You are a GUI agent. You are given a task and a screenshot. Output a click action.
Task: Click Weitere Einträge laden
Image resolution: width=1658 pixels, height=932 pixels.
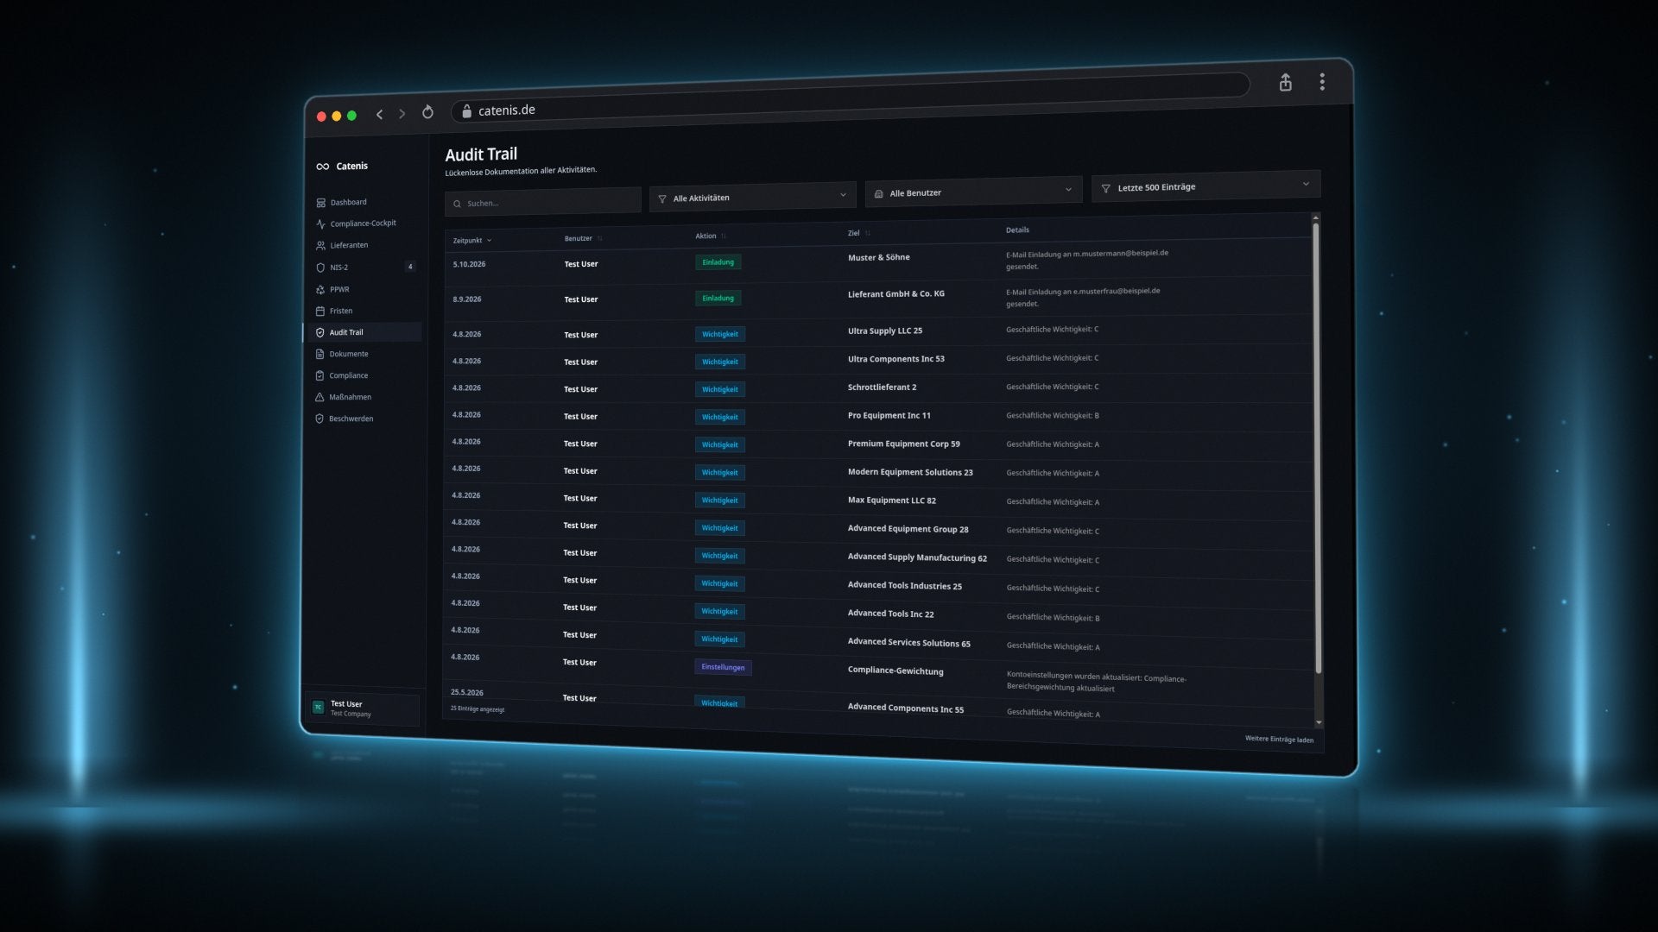1279,740
